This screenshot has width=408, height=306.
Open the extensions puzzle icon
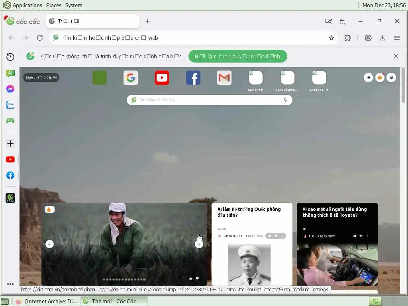point(347,38)
